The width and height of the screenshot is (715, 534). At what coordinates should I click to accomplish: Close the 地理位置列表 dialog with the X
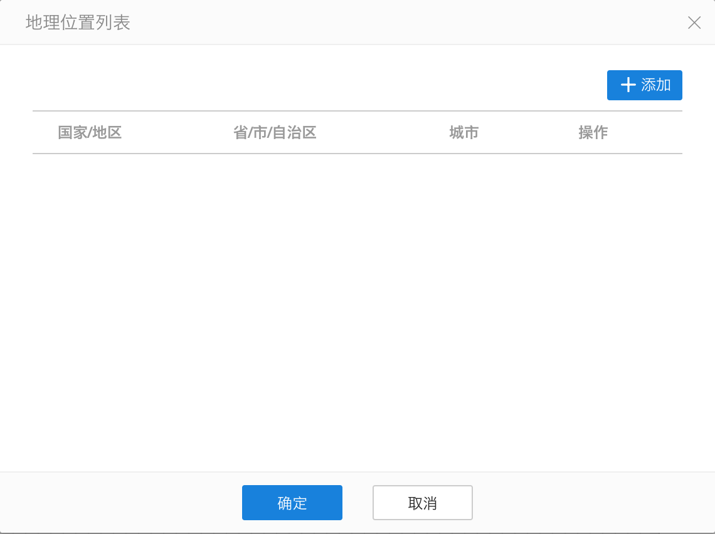pos(694,23)
